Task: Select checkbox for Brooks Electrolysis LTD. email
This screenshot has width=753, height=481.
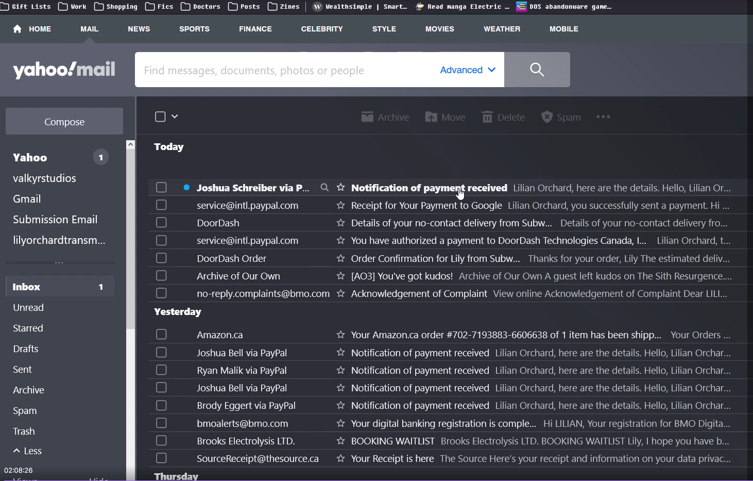Action: [161, 441]
